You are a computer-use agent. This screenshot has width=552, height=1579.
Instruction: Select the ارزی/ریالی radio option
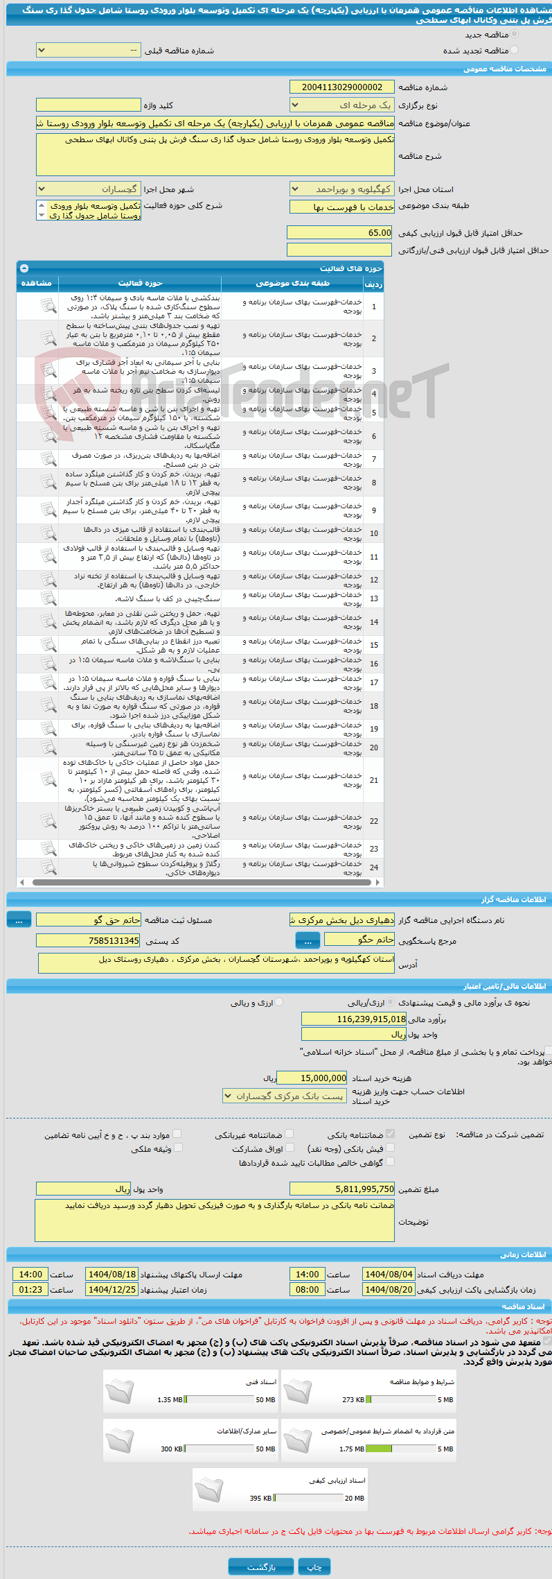pos(391,1002)
